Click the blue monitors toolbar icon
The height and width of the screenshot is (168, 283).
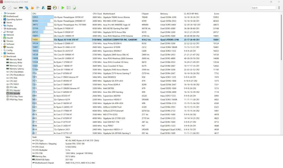coord(27,8)
